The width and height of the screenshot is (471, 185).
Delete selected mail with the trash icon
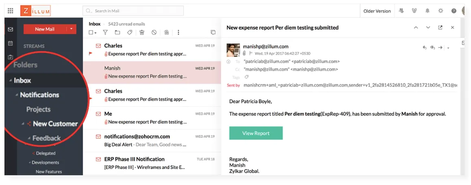[142, 33]
